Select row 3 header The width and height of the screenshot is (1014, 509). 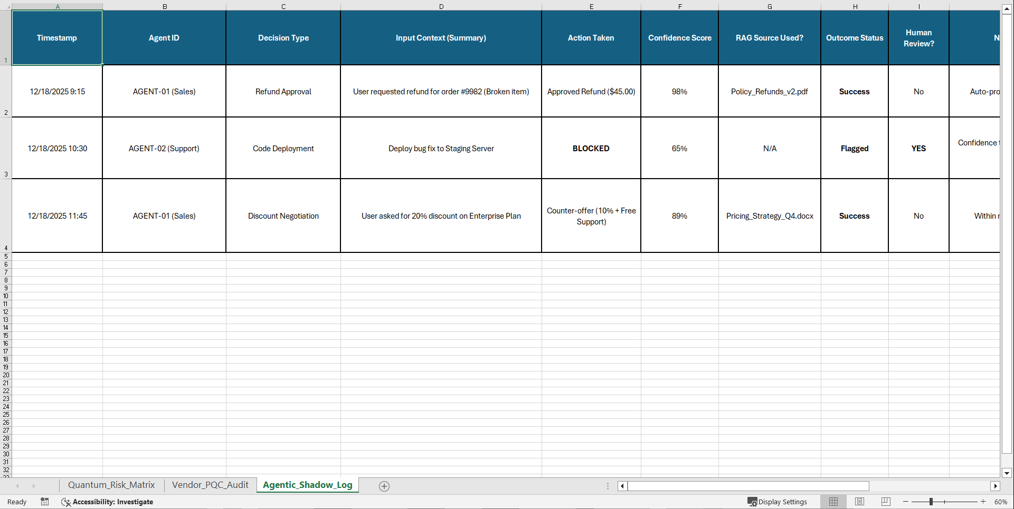6,148
